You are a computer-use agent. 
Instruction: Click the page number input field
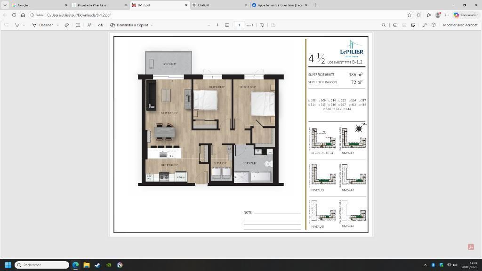[x=239, y=25]
